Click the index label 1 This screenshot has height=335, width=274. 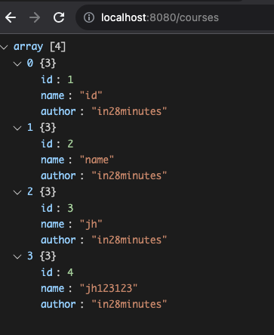(30, 128)
